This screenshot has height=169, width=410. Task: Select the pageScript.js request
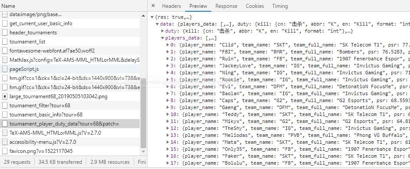point(70,69)
